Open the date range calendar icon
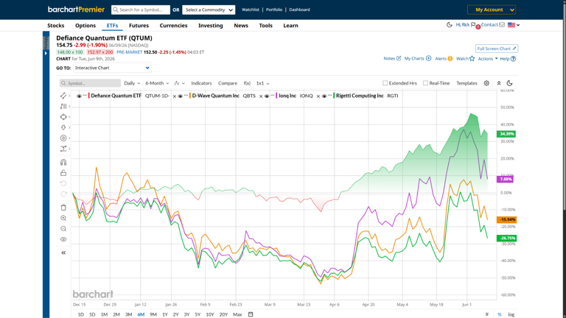The width and height of the screenshot is (566, 318). [251, 314]
